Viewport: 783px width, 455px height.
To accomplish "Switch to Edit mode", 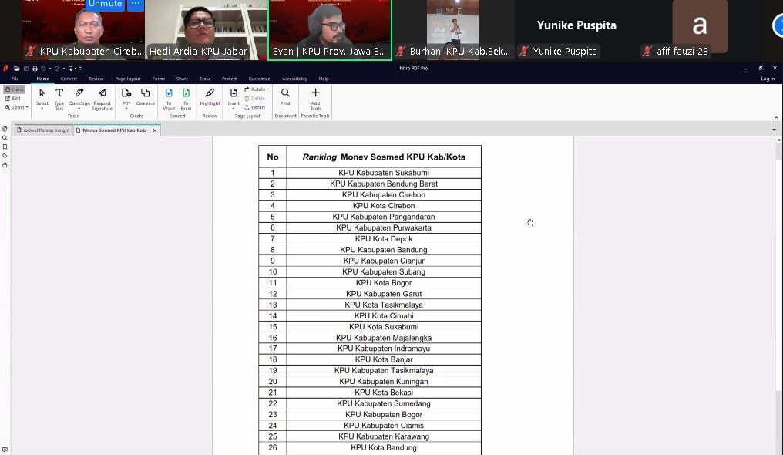I will [14, 99].
